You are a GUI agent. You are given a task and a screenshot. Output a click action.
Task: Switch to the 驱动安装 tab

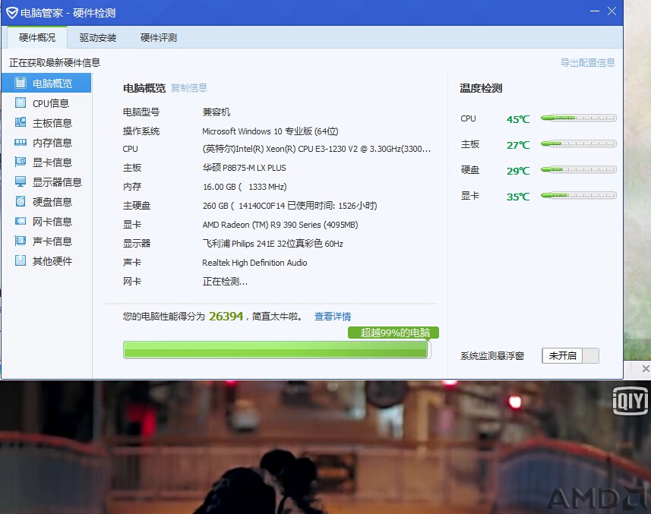click(97, 38)
